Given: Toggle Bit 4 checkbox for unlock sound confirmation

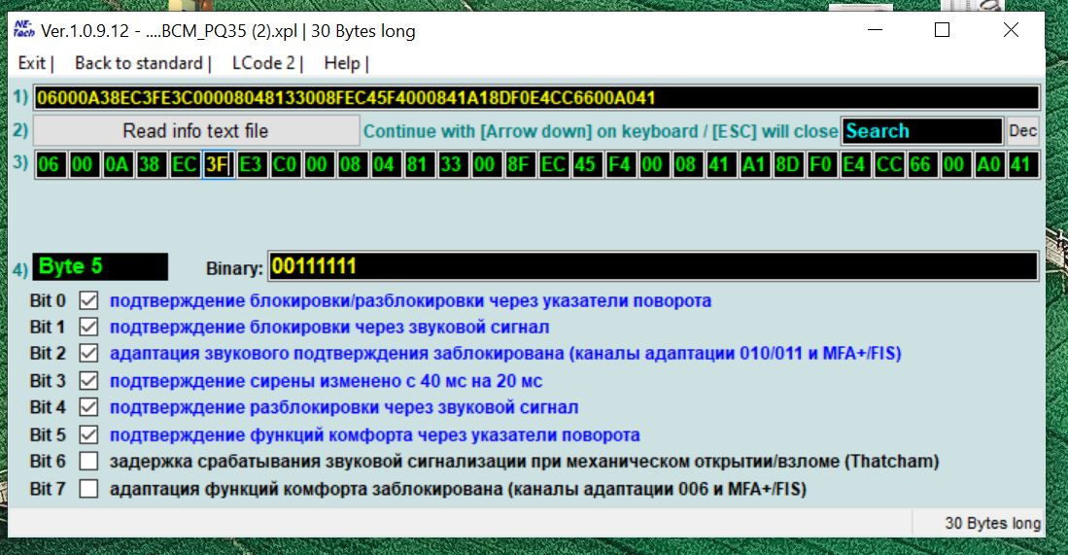Looking at the screenshot, I should click(x=88, y=407).
